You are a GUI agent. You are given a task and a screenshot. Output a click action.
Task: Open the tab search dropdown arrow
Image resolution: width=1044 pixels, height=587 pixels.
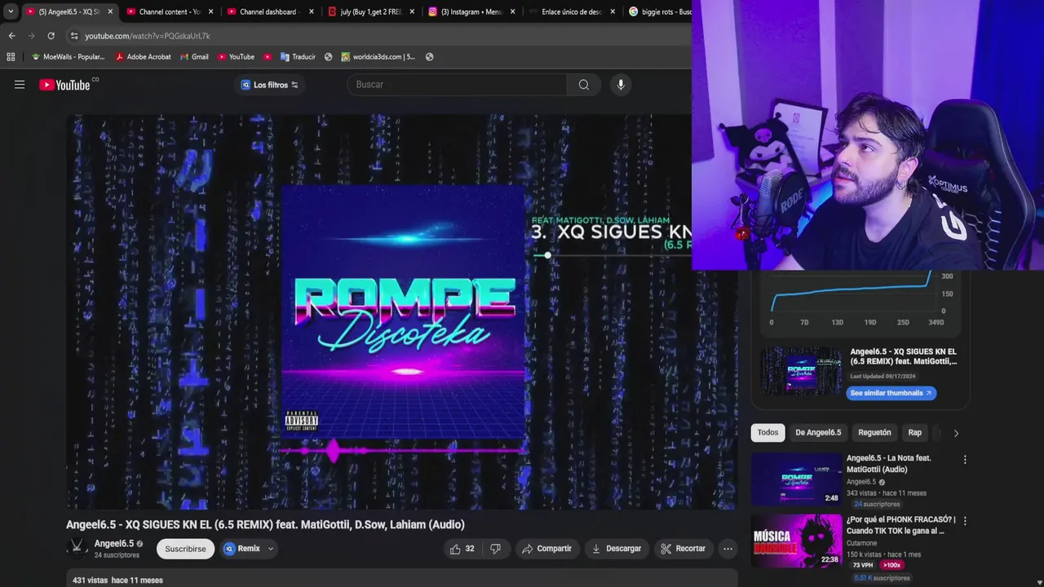click(11, 11)
